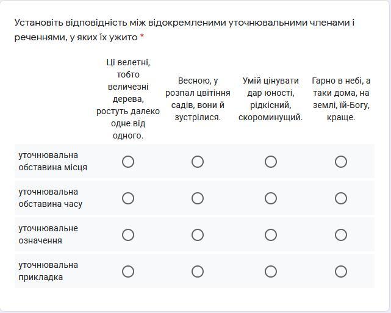Select 'уточнювальна прикладка' for 'Умій цінувати' sentence
This screenshot has height=313, width=391.
pyautogui.click(x=271, y=272)
